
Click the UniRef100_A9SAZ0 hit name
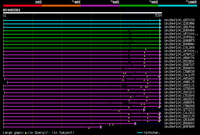click(x=179, y=79)
